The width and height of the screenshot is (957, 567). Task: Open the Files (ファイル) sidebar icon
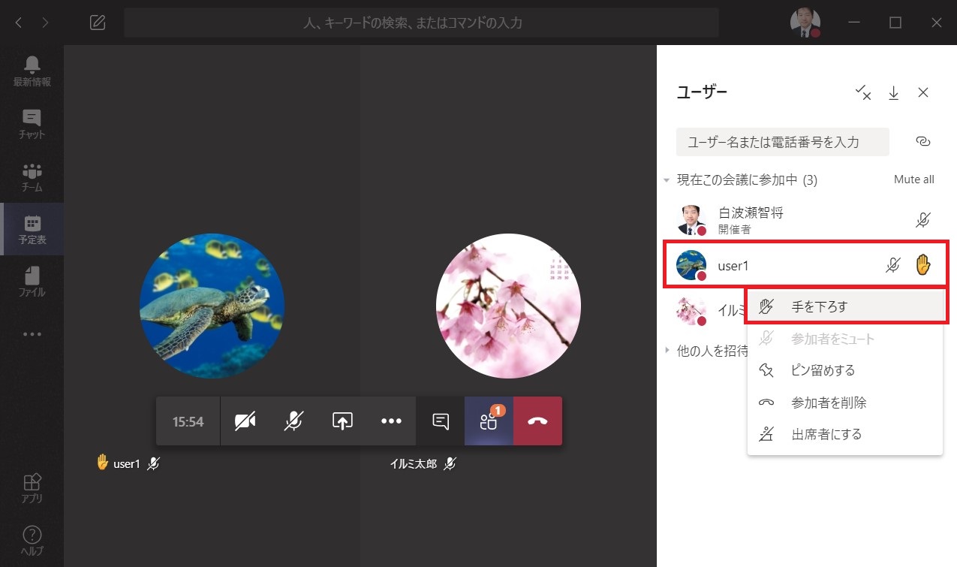(x=32, y=281)
